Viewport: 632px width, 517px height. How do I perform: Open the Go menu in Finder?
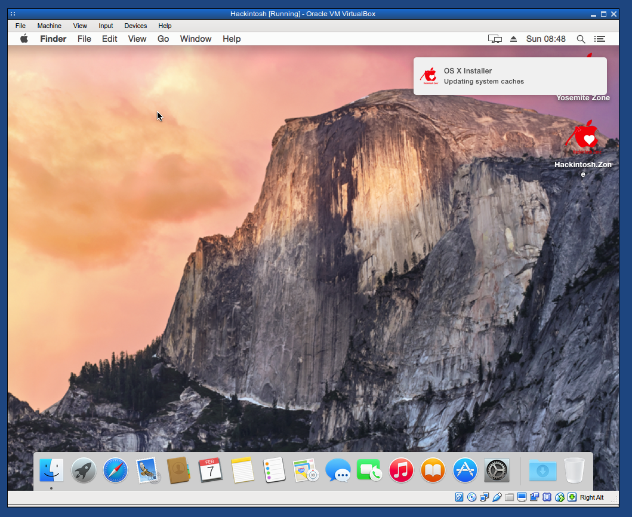tap(164, 39)
